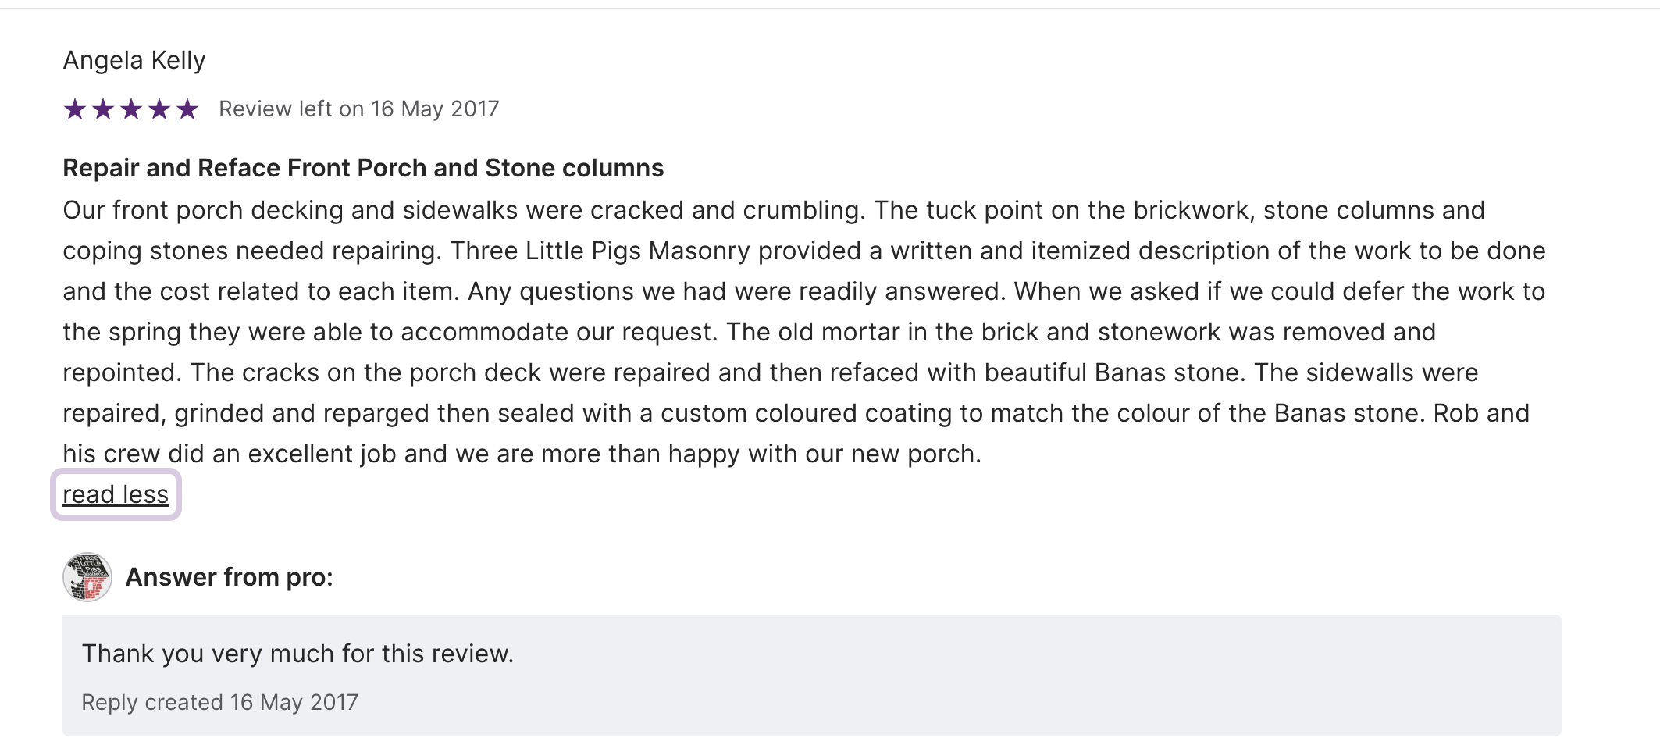Image resolution: width=1660 pixels, height=745 pixels.
Task: Click 'Thank you very much' reply text
Action: (x=297, y=654)
